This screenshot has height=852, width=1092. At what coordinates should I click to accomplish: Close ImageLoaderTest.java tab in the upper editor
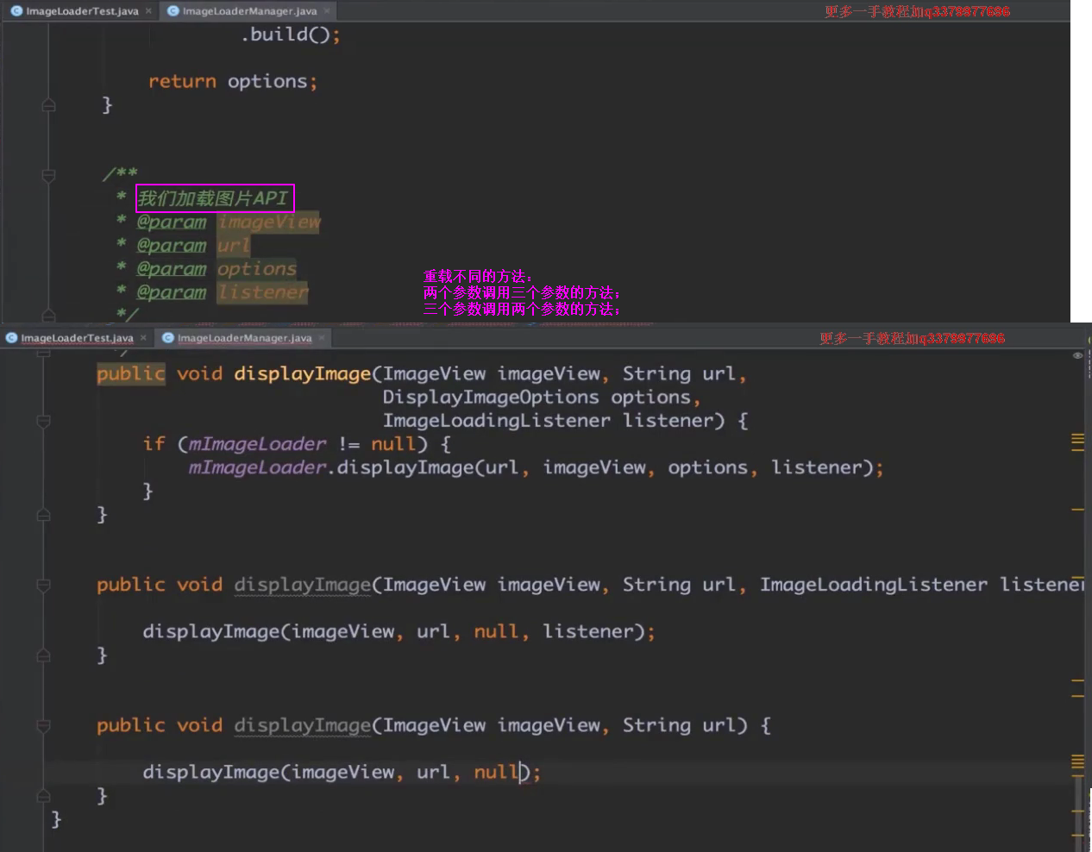[x=148, y=11]
